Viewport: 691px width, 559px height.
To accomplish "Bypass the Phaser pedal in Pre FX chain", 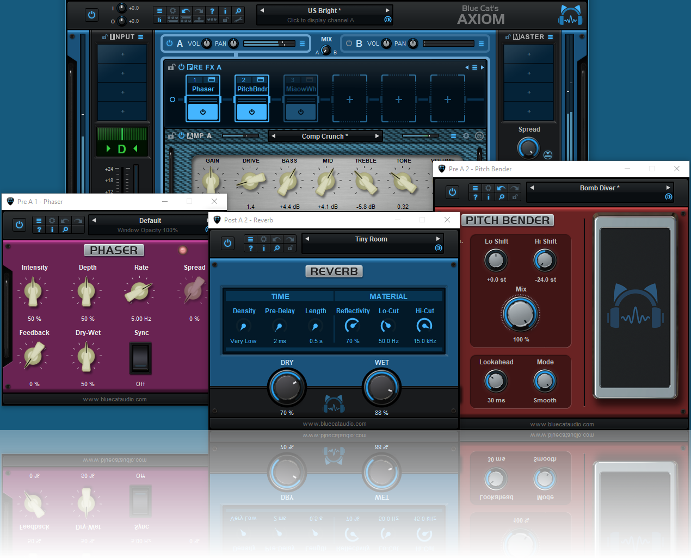I will [203, 111].
